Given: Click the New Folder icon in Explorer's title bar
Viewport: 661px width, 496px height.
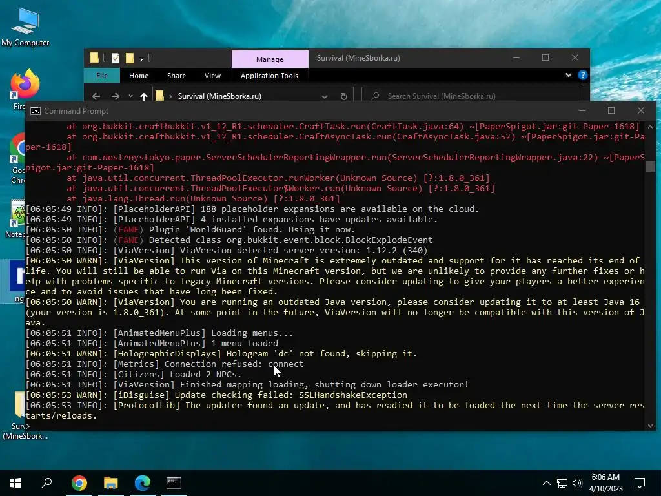Looking at the screenshot, I should tap(129, 58).
